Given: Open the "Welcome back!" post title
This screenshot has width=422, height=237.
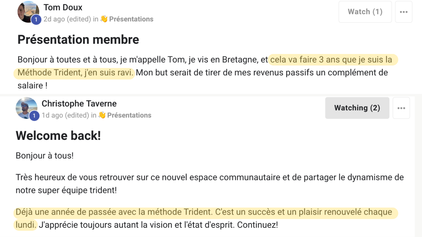Looking at the screenshot, I should [x=58, y=136].
